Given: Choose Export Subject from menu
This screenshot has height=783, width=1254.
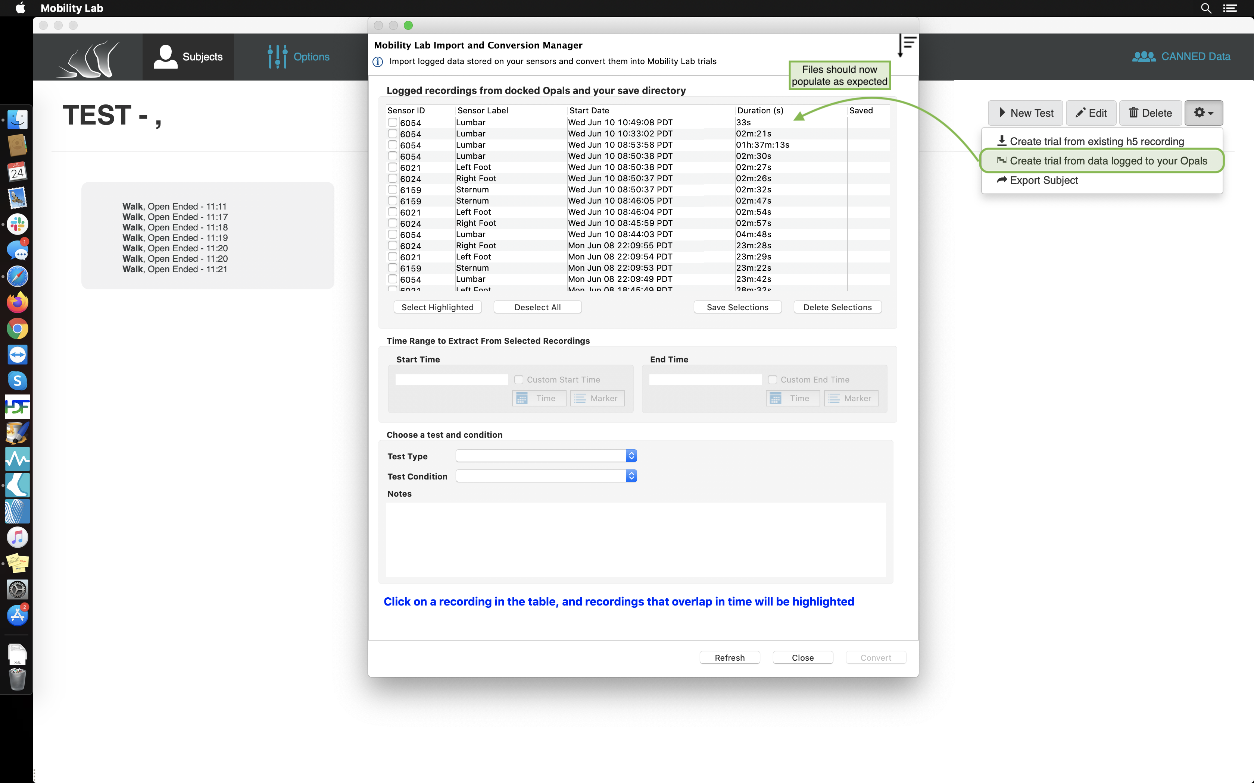Looking at the screenshot, I should click(1037, 180).
